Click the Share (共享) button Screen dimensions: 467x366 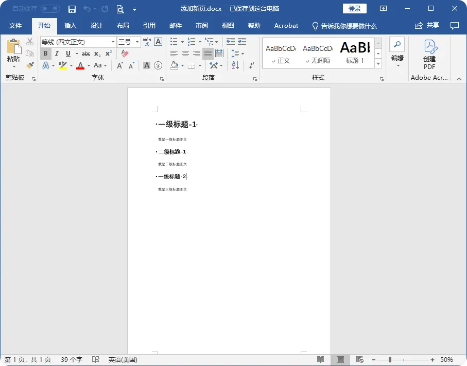pos(427,26)
